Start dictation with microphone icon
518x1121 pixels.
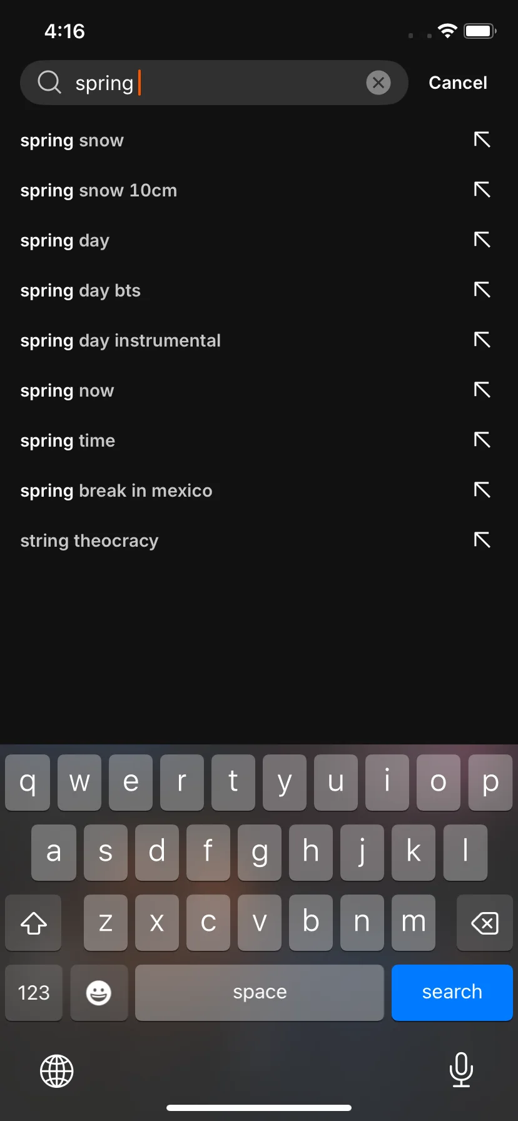coord(461,1070)
